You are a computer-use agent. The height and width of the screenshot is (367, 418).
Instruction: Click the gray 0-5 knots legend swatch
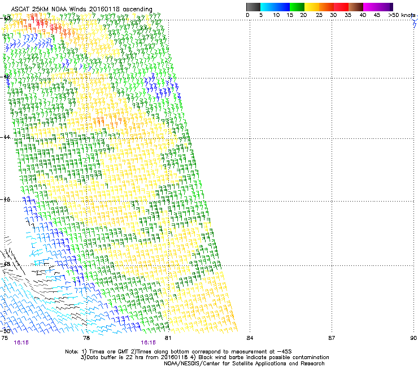(x=253, y=7)
